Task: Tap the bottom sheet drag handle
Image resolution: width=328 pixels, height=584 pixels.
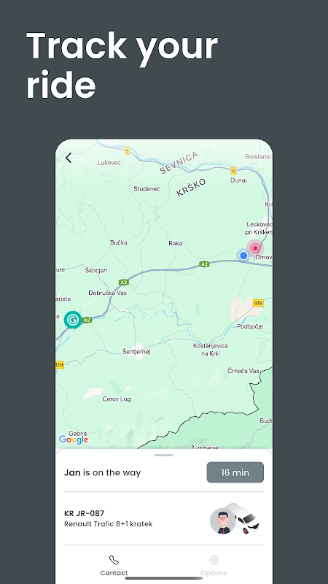Action: click(164, 455)
